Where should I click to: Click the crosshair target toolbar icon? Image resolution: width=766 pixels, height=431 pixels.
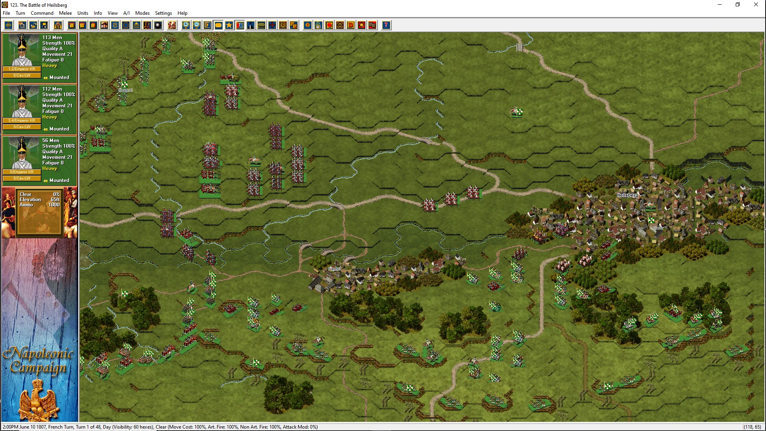coord(8,26)
